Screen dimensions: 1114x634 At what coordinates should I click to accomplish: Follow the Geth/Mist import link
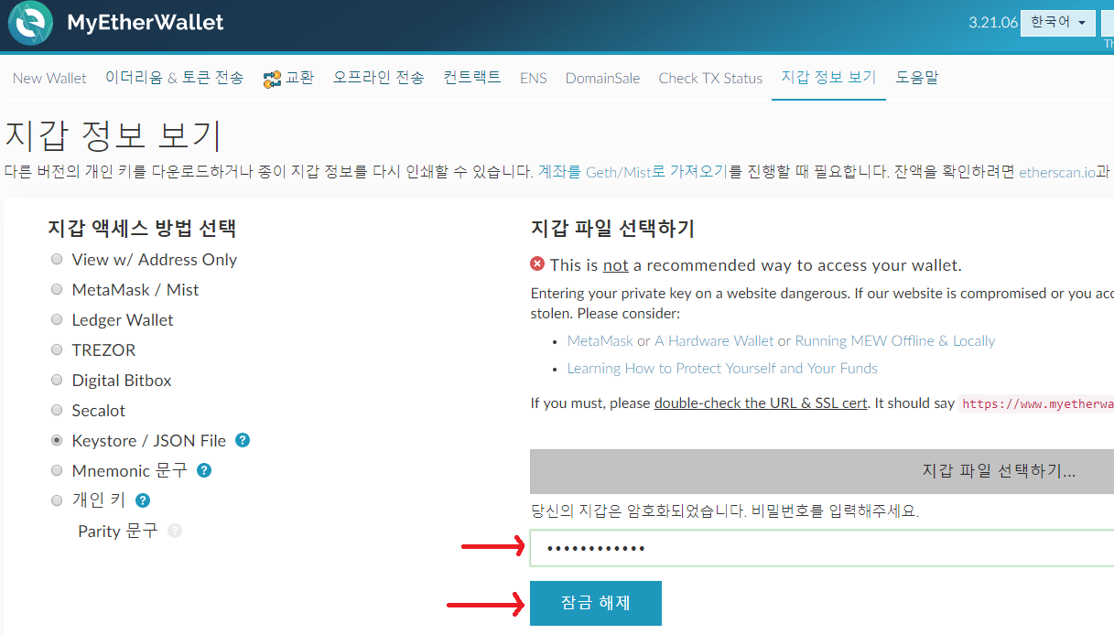[633, 171]
